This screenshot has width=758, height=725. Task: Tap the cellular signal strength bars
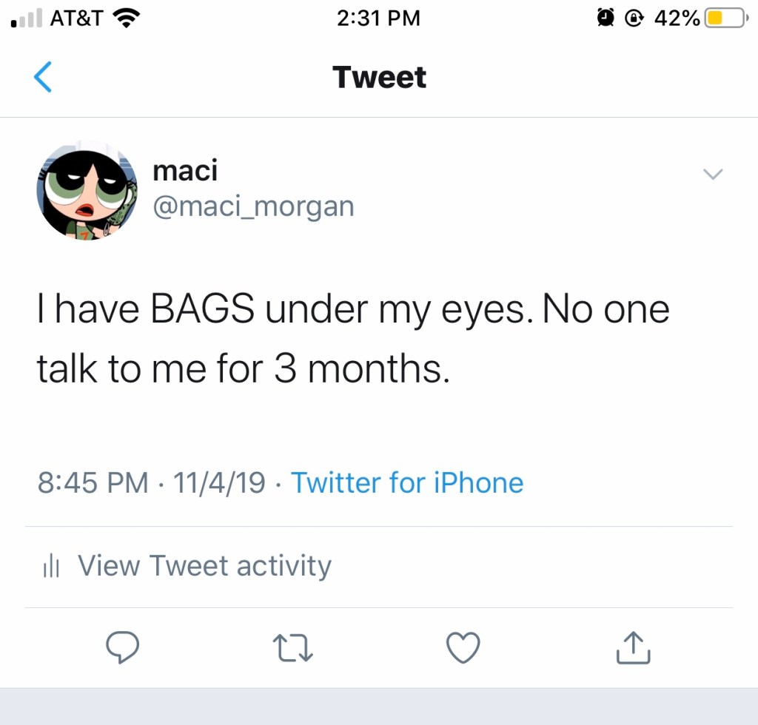click(x=27, y=18)
